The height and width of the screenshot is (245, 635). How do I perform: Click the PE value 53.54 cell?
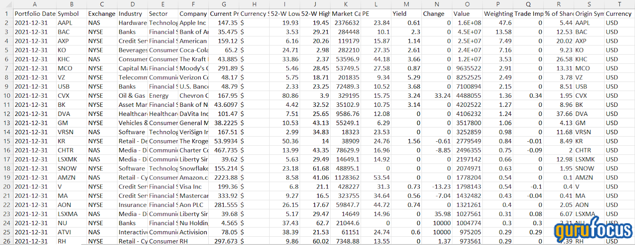[x=376, y=178]
